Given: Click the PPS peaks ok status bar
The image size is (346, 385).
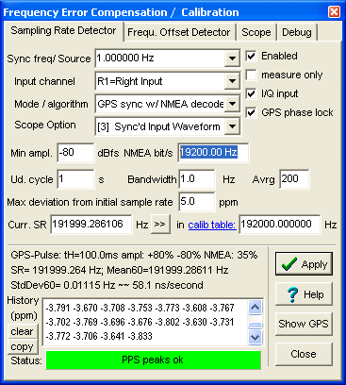Looking at the screenshot, I should click(x=154, y=360).
